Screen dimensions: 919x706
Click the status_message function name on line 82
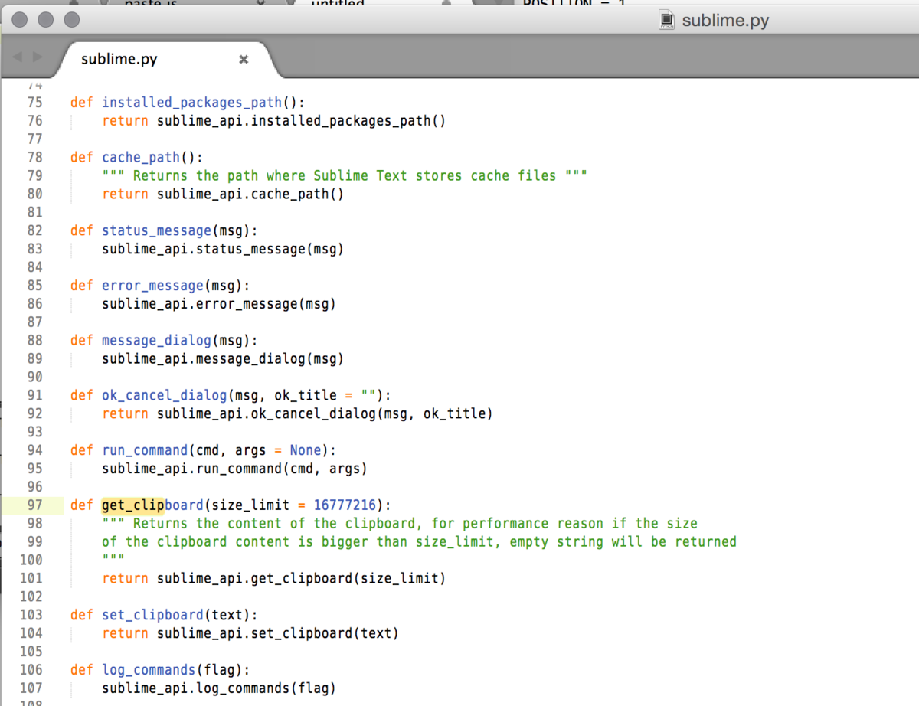point(157,231)
